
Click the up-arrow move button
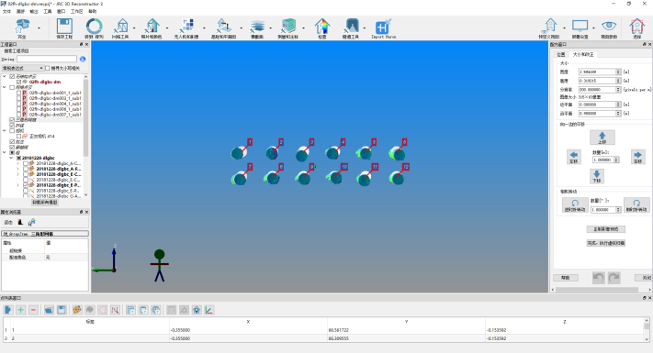click(602, 138)
